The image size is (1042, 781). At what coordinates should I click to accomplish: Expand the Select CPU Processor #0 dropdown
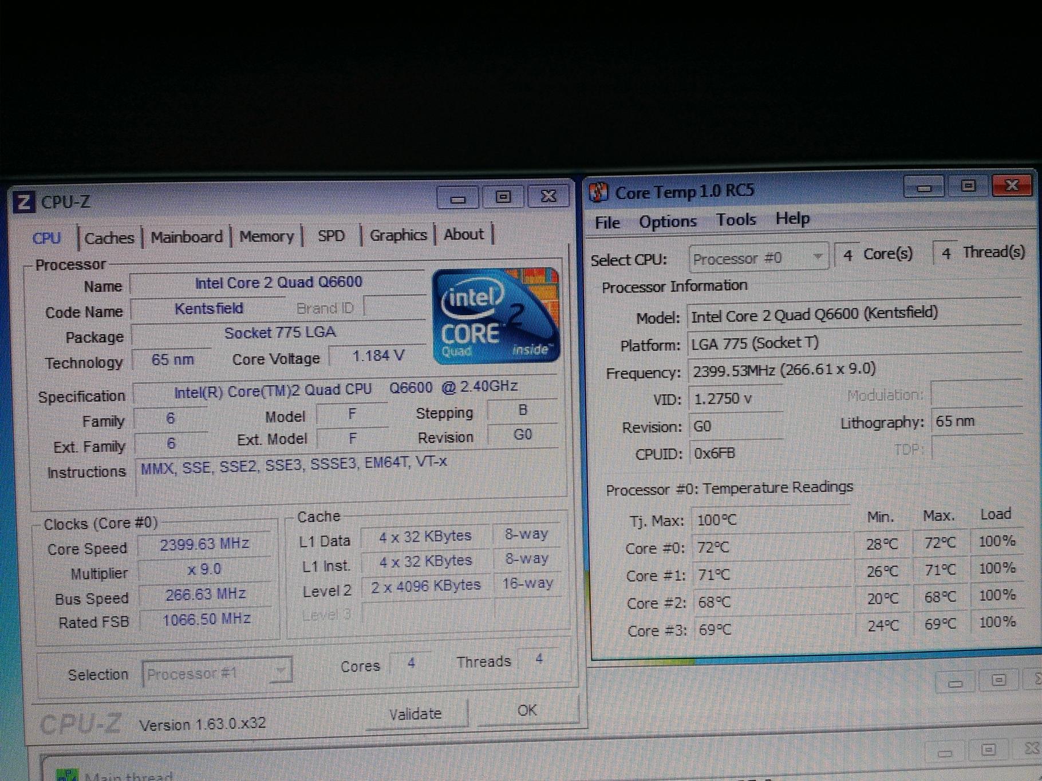pyautogui.click(x=759, y=258)
